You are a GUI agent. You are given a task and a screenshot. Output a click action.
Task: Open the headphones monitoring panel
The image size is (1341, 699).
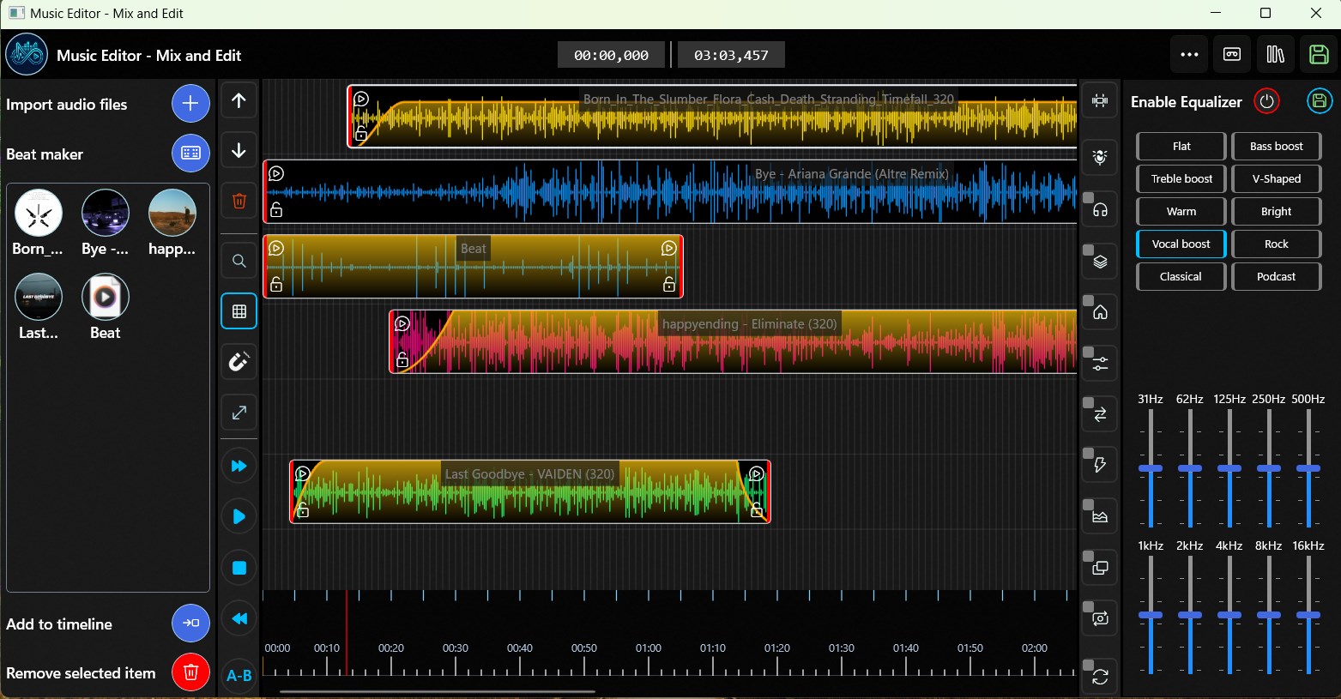tap(1099, 209)
